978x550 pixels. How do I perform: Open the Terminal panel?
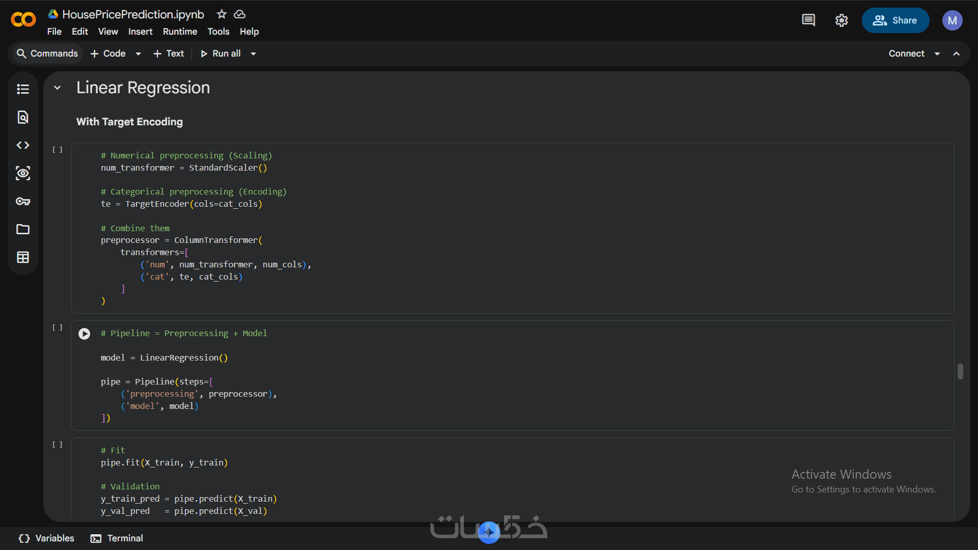(117, 538)
